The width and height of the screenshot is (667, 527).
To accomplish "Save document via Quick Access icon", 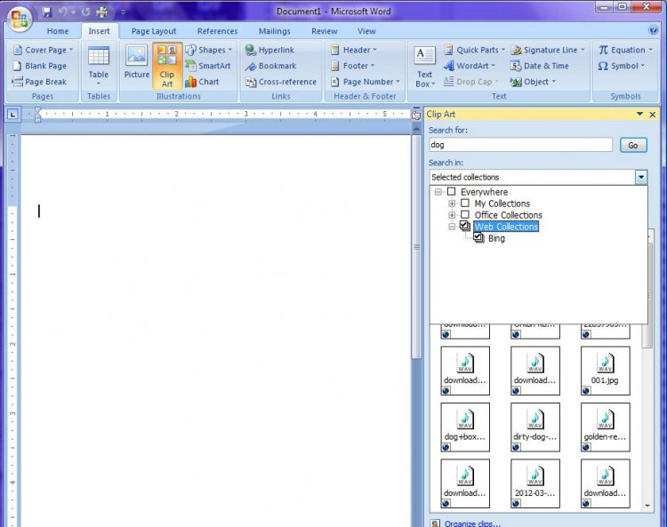I will [47, 12].
